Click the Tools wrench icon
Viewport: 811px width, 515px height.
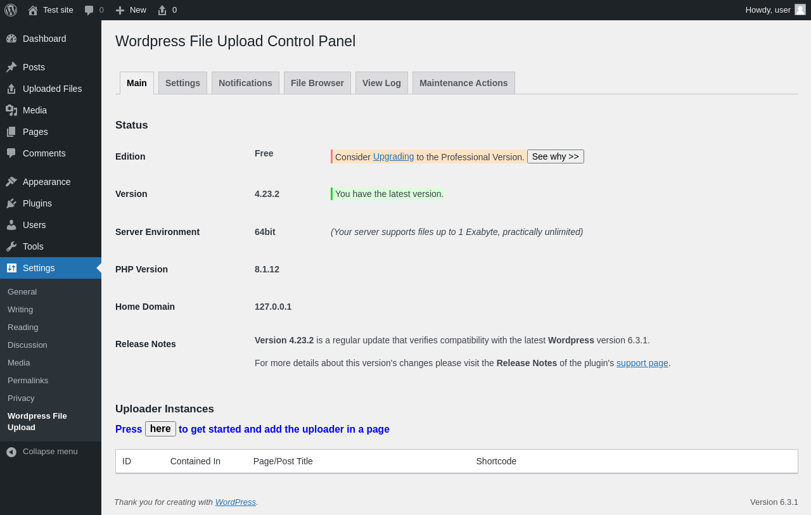[11, 246]
